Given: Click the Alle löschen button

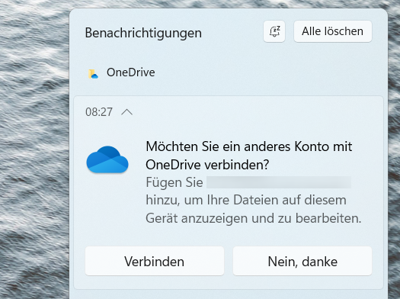Looking at the screenshot, I should coord(333,31).
